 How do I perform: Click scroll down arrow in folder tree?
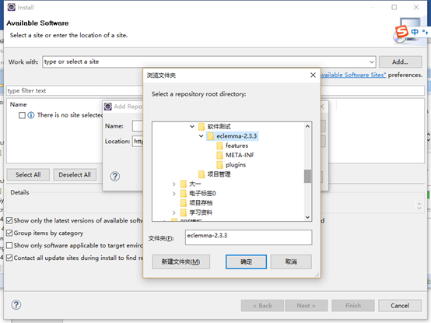point(307,217)
